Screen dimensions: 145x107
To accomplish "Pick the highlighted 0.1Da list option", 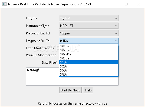I will pos(89,62).
